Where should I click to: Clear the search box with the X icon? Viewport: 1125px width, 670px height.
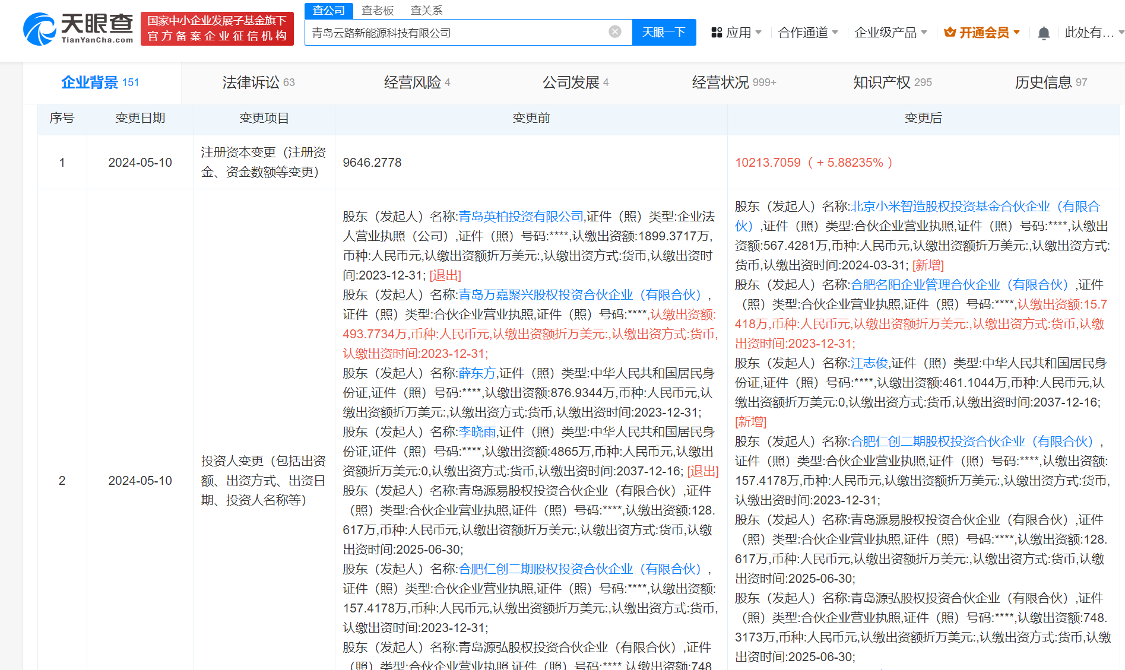pyautogui.click(x=614, y=32)
